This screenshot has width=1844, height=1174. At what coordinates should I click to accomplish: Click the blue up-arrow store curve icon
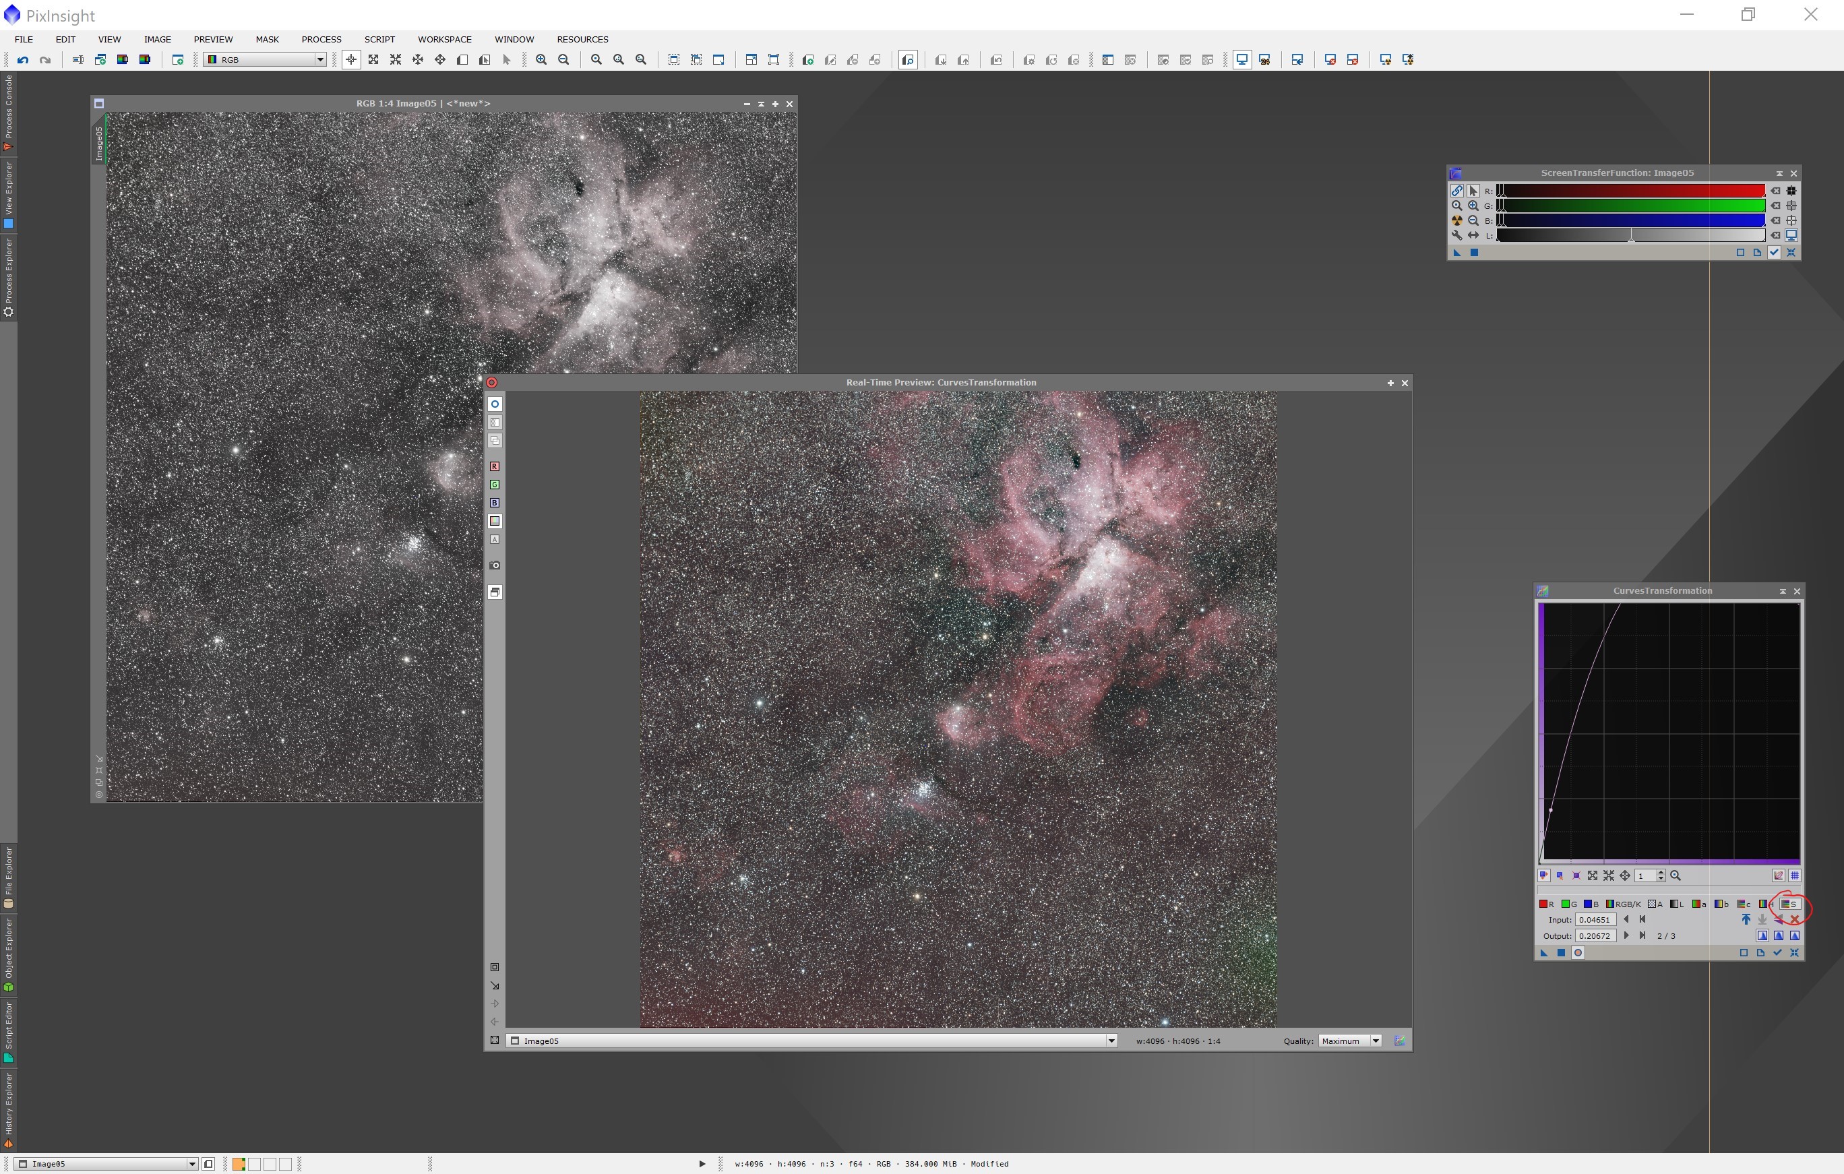pos(1746,920)
